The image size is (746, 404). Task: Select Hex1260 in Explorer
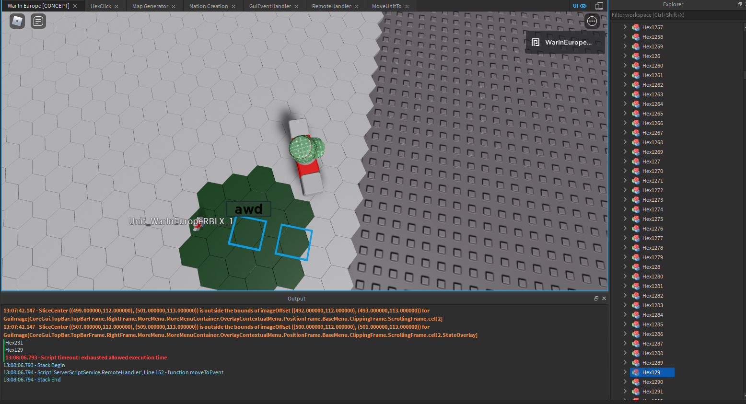pos(653,66)
